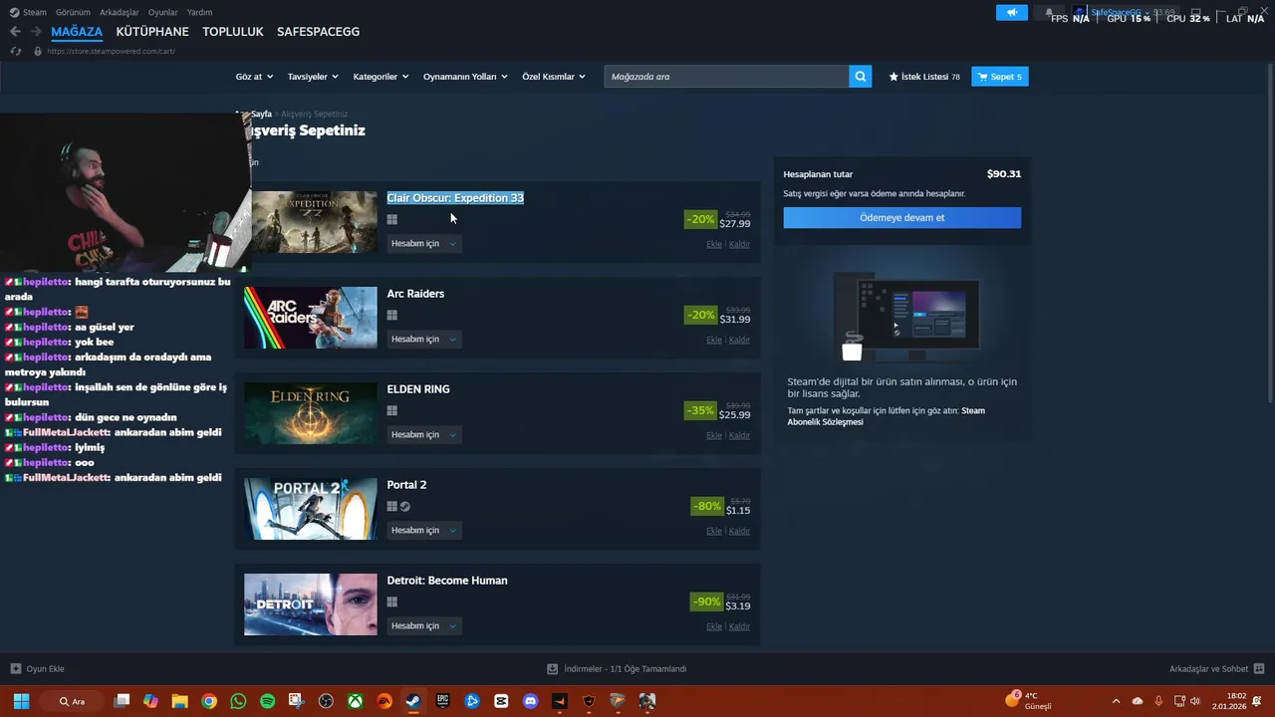This screenshot has height=717, width=1275.
Task: Open Hesabım için dropdown for Clair Obscur
Action: pyautogui.click(x=424, y=244)
